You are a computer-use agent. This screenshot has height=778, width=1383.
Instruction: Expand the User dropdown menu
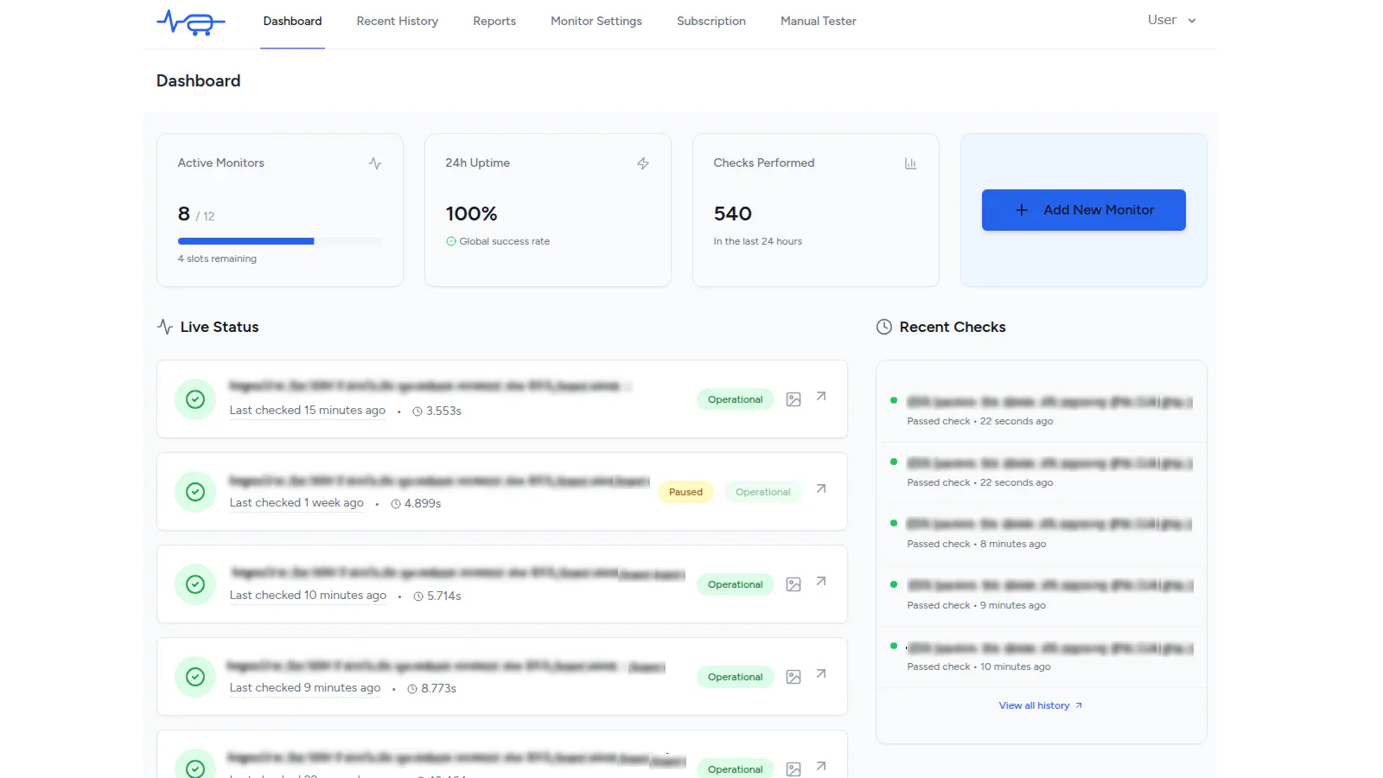[1172, 20]
